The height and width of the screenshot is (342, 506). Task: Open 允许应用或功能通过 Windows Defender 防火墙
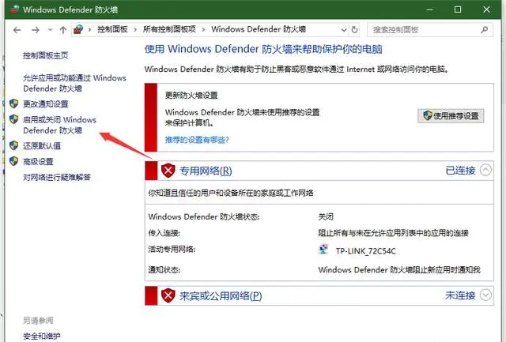point(74,83)
